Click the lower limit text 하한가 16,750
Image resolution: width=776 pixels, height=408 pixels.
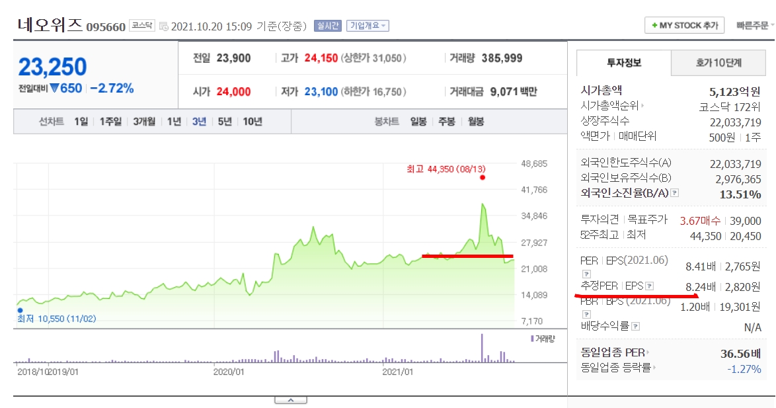[x=373, y=92]
